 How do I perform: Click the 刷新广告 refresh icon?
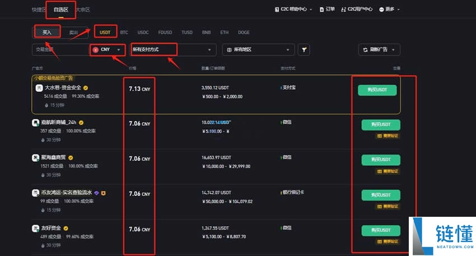click(x=365, y=50)
